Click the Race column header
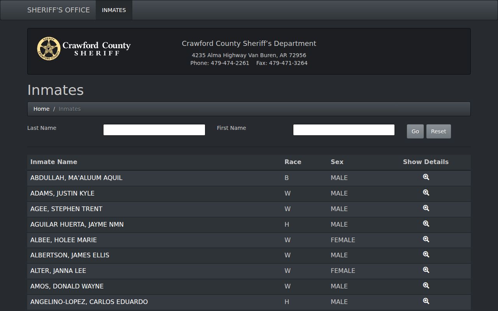The height and width of the screenshot is (311, 498). [x=293, y=162]
